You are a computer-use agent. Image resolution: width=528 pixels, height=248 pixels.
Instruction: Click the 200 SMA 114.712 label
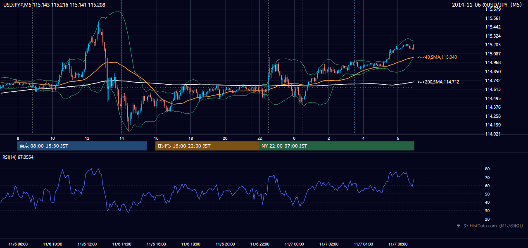[x=438, y=82]
